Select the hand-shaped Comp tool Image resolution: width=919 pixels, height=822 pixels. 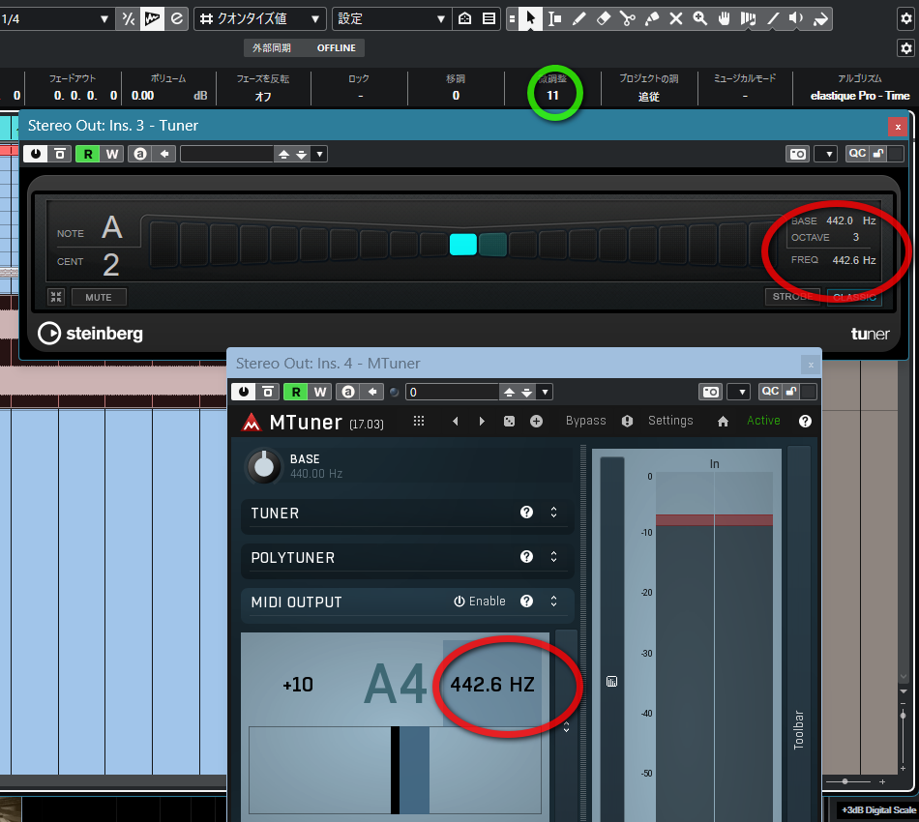pyautogui.click(x=725, y=18)
